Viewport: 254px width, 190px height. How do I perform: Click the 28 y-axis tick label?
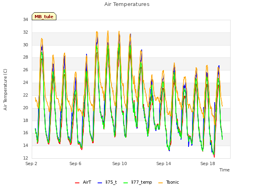[25, 57]
